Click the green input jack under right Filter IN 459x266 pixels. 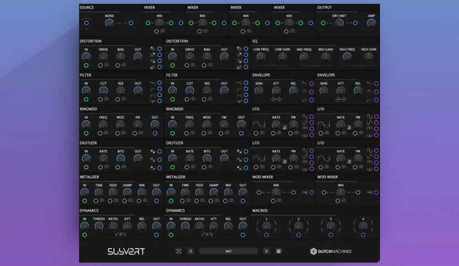click(172, 99)
